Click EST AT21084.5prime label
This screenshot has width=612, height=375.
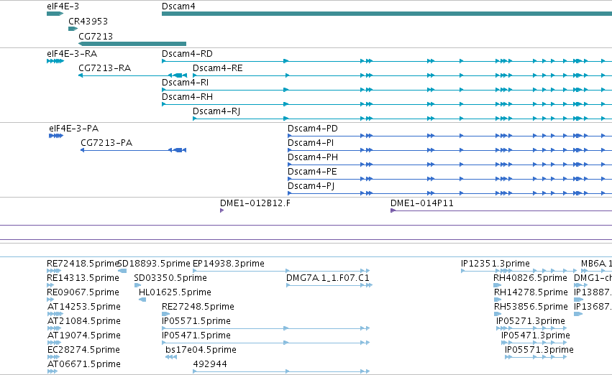point(84,321)
